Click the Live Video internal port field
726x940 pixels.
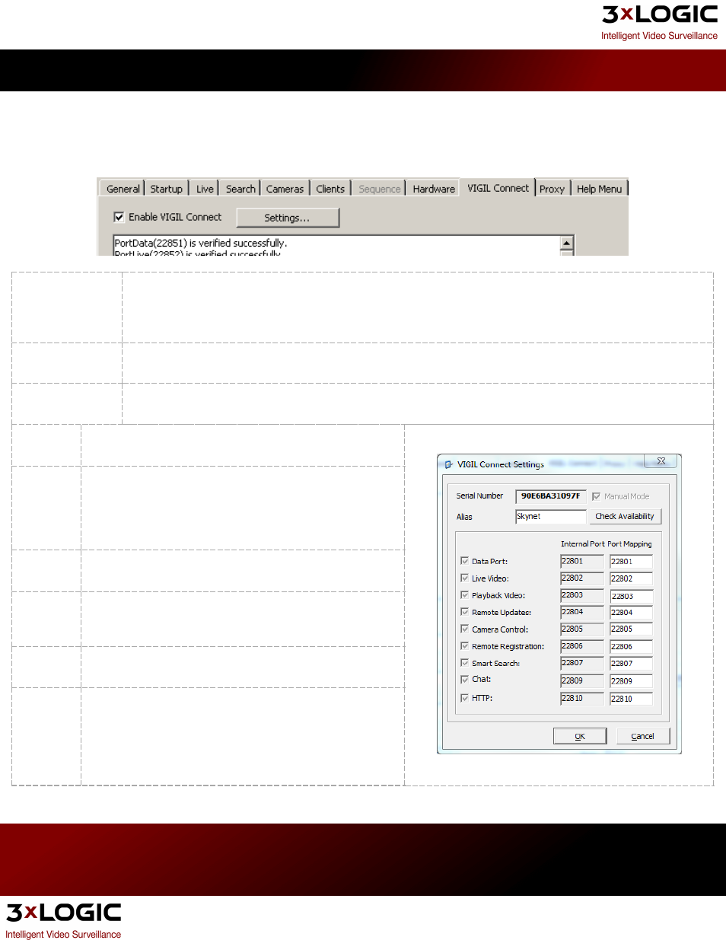[x=582, y=578]
